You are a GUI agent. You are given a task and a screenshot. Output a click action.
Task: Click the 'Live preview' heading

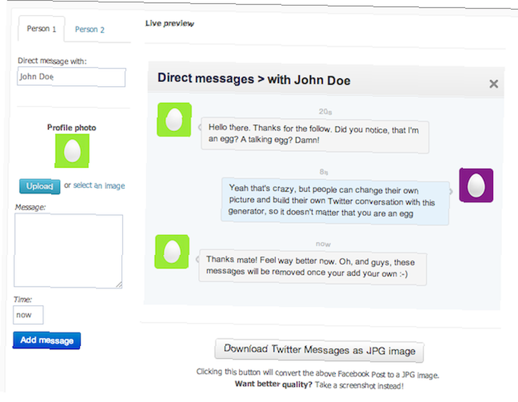170,23
